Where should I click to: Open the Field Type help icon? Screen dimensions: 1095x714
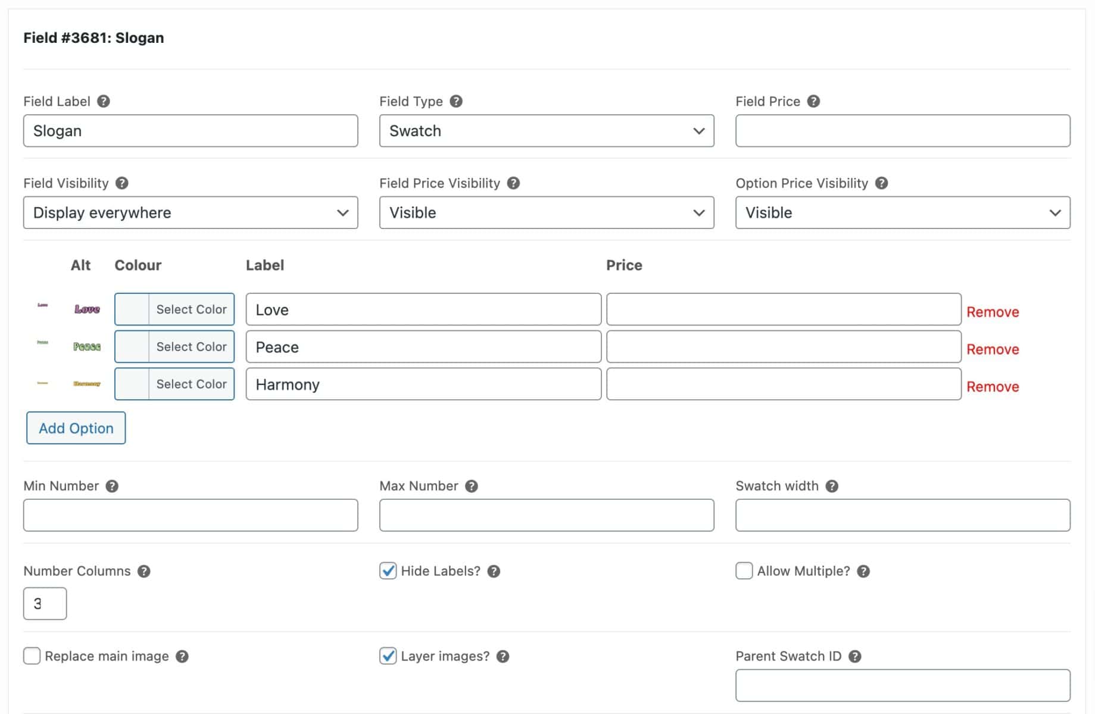[456, 101]
